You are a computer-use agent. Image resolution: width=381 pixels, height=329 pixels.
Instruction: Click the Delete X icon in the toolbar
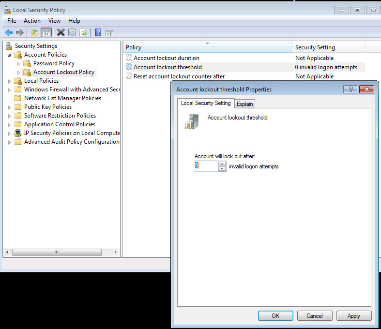pos(61,32)
